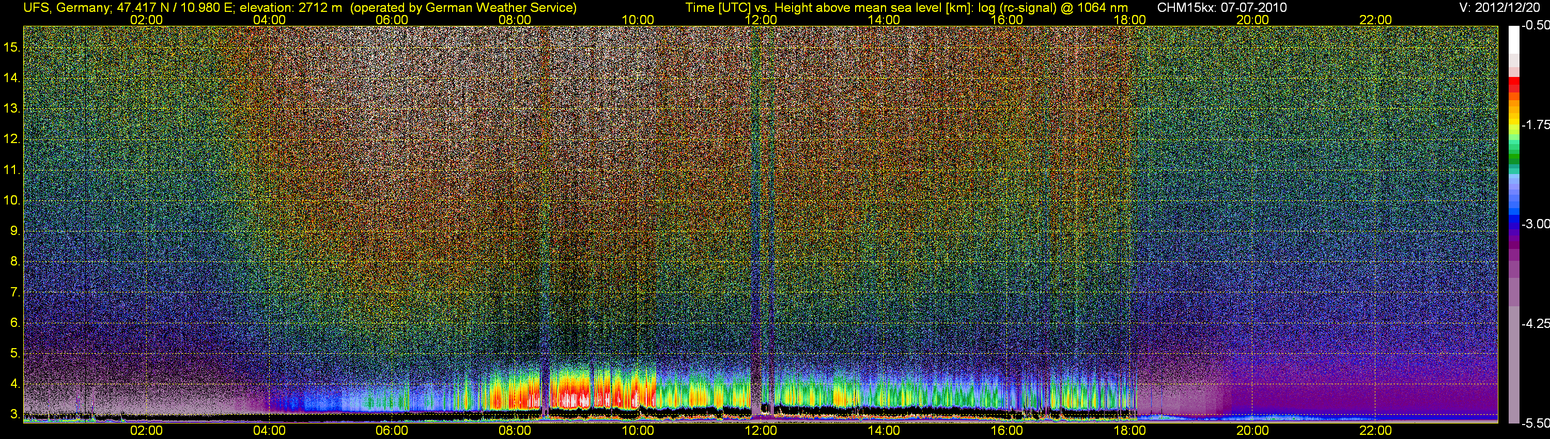
Task: Click the 20:00 label on the top time axis
Action: click(x=1253, y=20)
